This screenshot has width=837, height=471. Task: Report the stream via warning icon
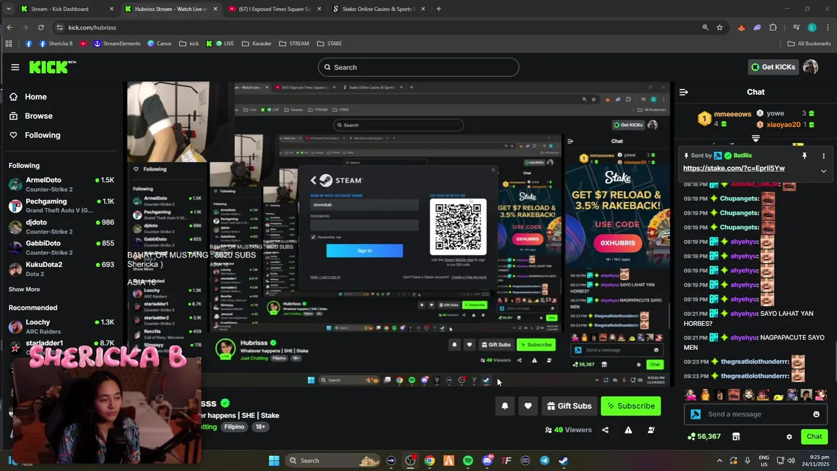(x=628, y=430)
